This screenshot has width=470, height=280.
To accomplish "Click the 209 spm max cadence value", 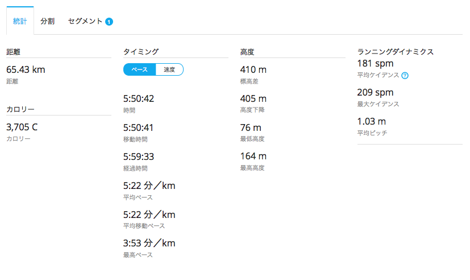I will click(x=375, y=92).
